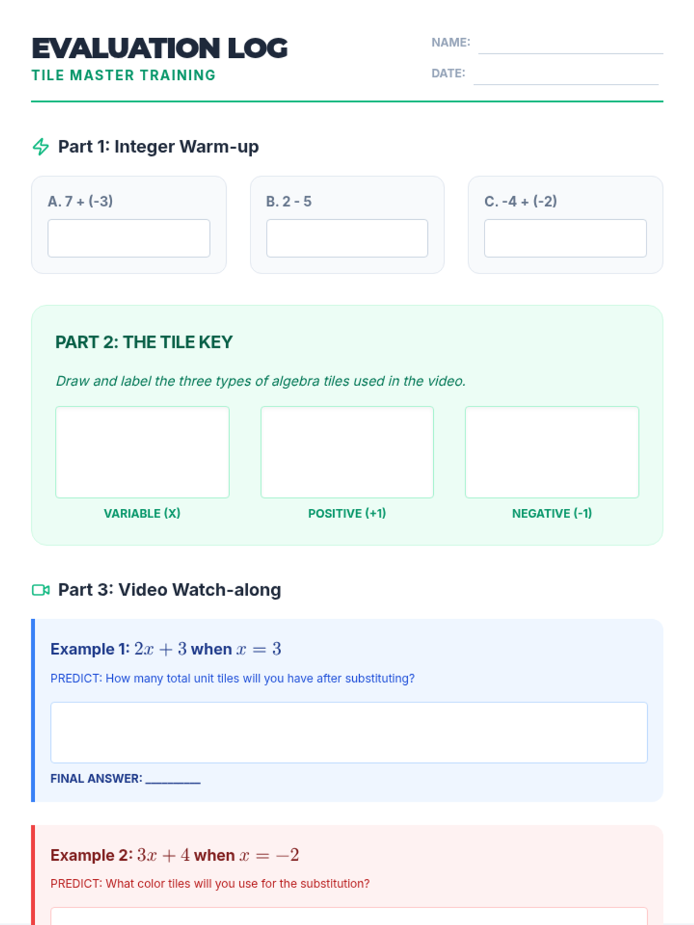Click the video camera icon beside Part 3
This screenshot has height=925, width=694.
(x=40, y=590)
